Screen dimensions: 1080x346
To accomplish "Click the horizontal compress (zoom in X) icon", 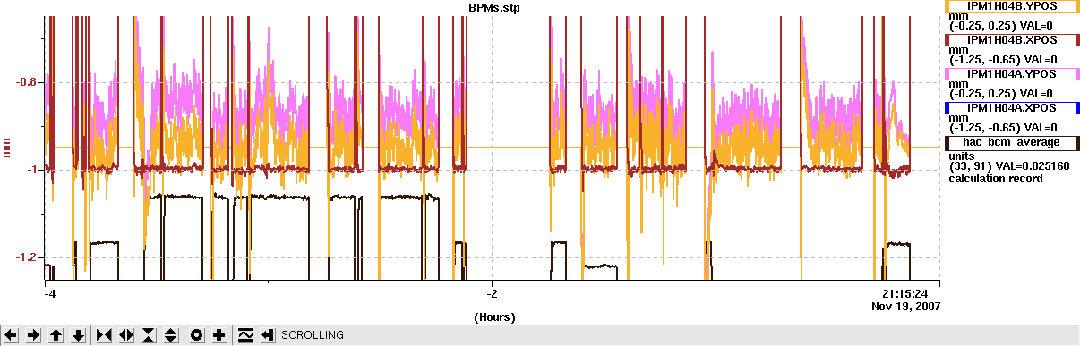I will pos(104,335).
